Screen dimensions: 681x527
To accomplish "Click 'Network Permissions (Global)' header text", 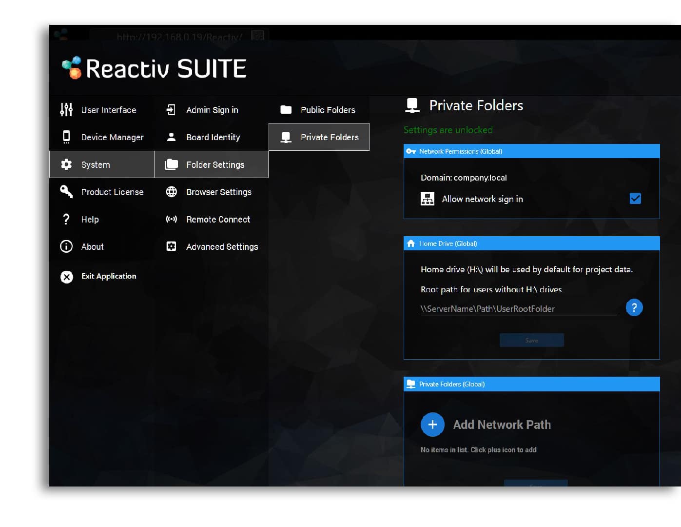I will [461, 151].
